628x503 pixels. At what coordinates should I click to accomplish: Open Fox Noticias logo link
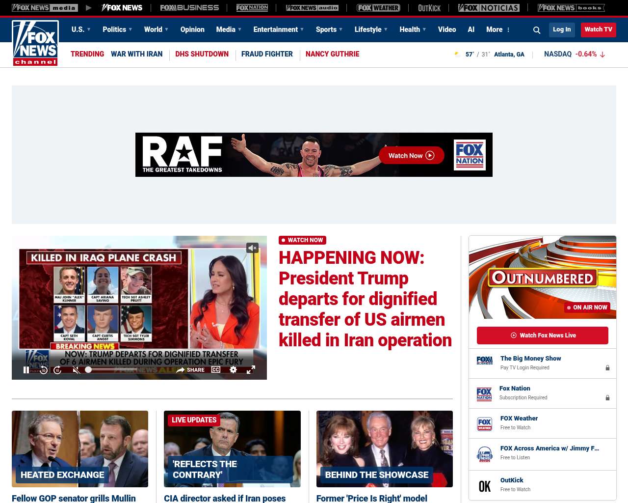point(489,8)
